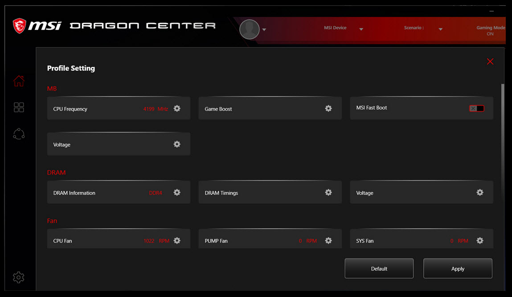Open the MSI Device dropdown

361,29
